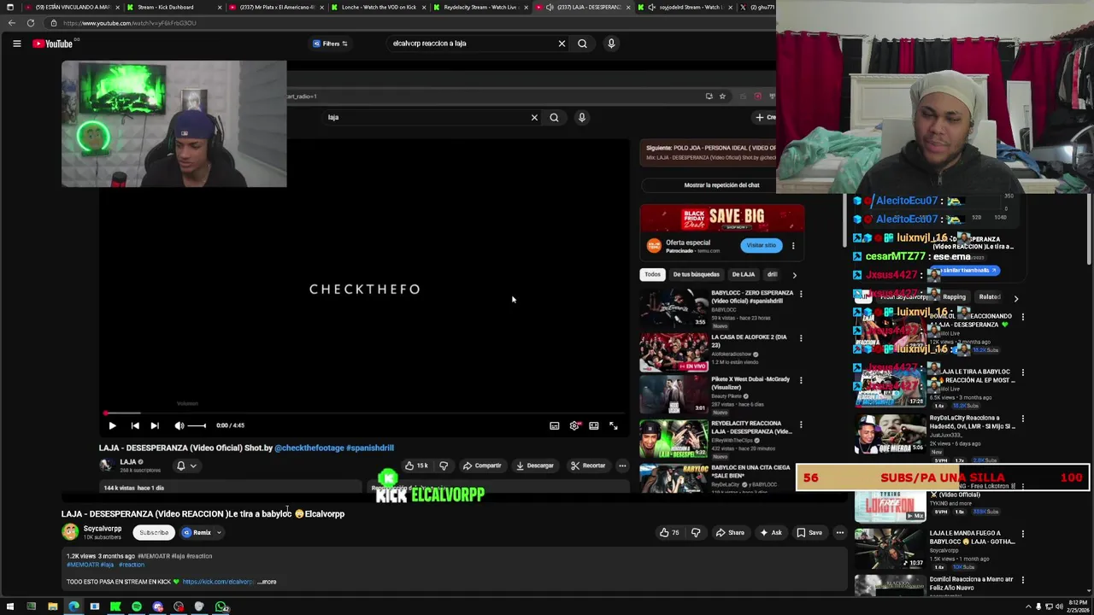1094x615 pixels.
Task: Click 'Visitar sitio' on the Temu ad
Action: (x=761, y=245)
